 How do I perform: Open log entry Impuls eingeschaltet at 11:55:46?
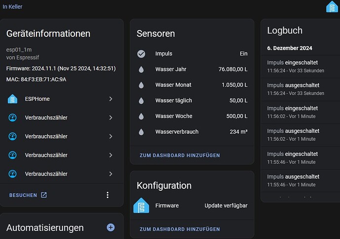click(300, 158)
